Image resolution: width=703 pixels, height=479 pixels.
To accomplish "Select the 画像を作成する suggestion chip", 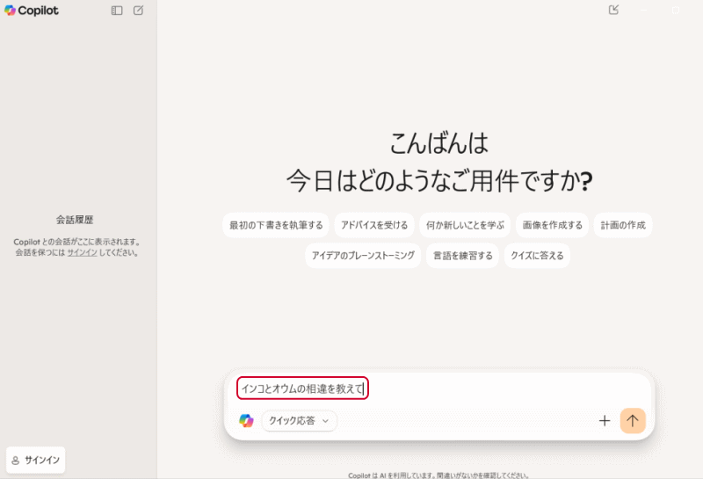I will coord(553,225).
